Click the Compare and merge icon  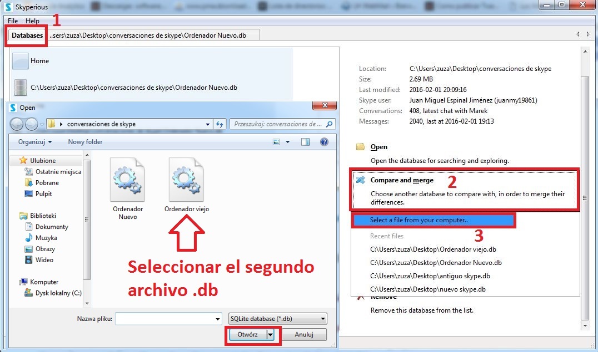(x=360, y=180)
